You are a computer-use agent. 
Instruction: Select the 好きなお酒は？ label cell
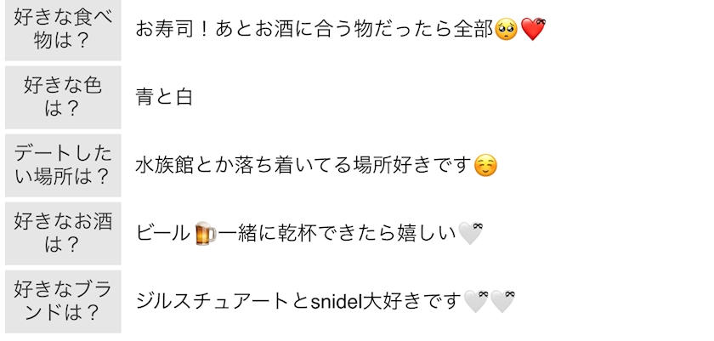tap(63, 234)
